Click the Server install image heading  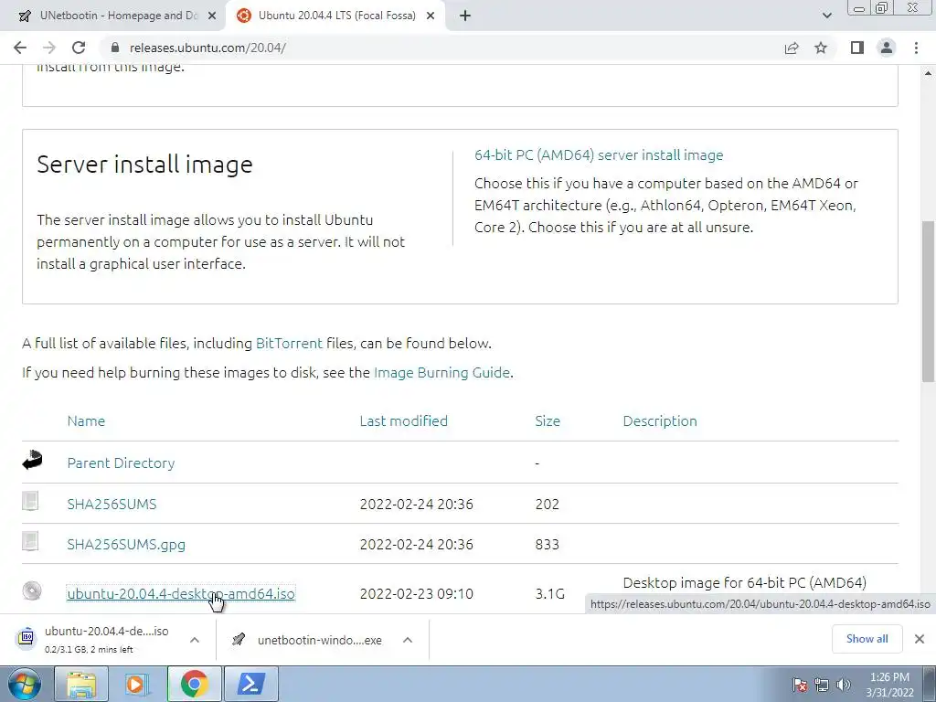(x=144, y=165)
